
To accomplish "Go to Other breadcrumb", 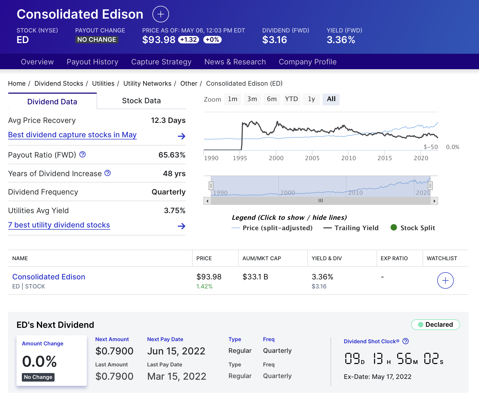I will click(189, 84).
